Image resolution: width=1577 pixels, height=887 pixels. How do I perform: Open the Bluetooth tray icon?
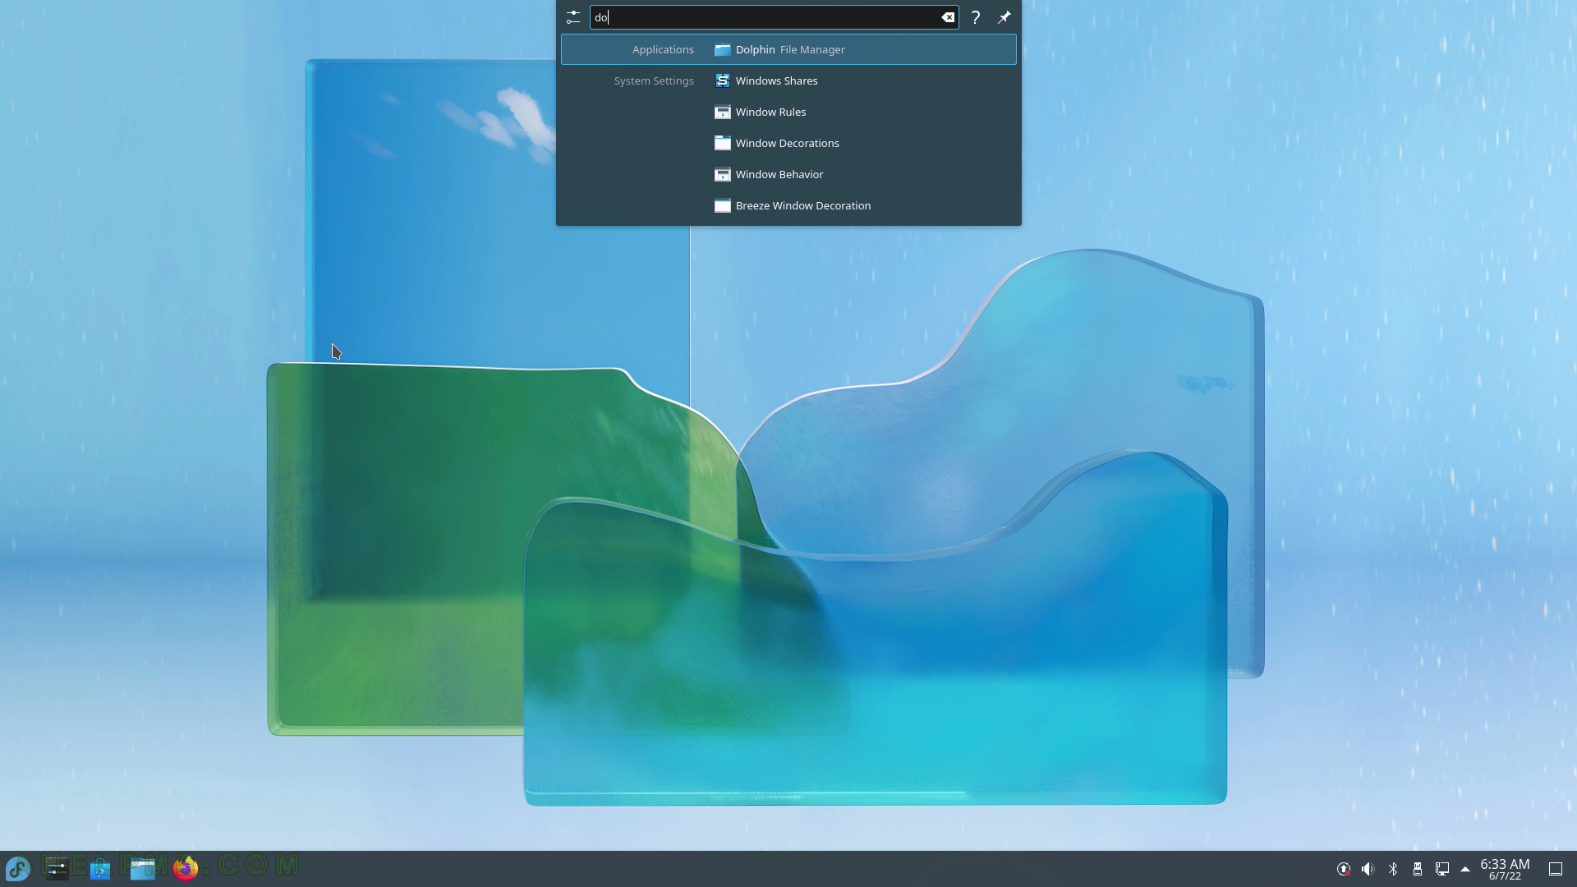tap(1393, 869)
